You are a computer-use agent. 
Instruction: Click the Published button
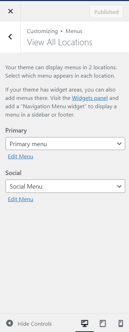coord(106,12)
